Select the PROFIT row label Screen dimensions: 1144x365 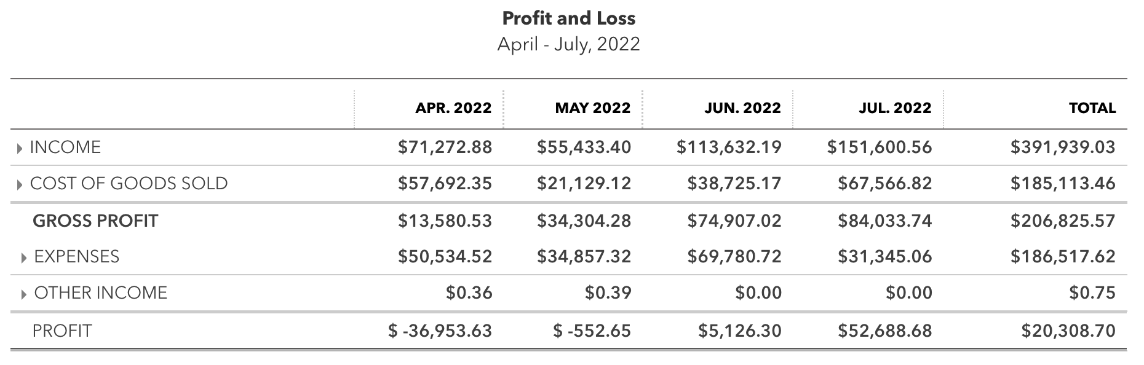coord(62,331)
